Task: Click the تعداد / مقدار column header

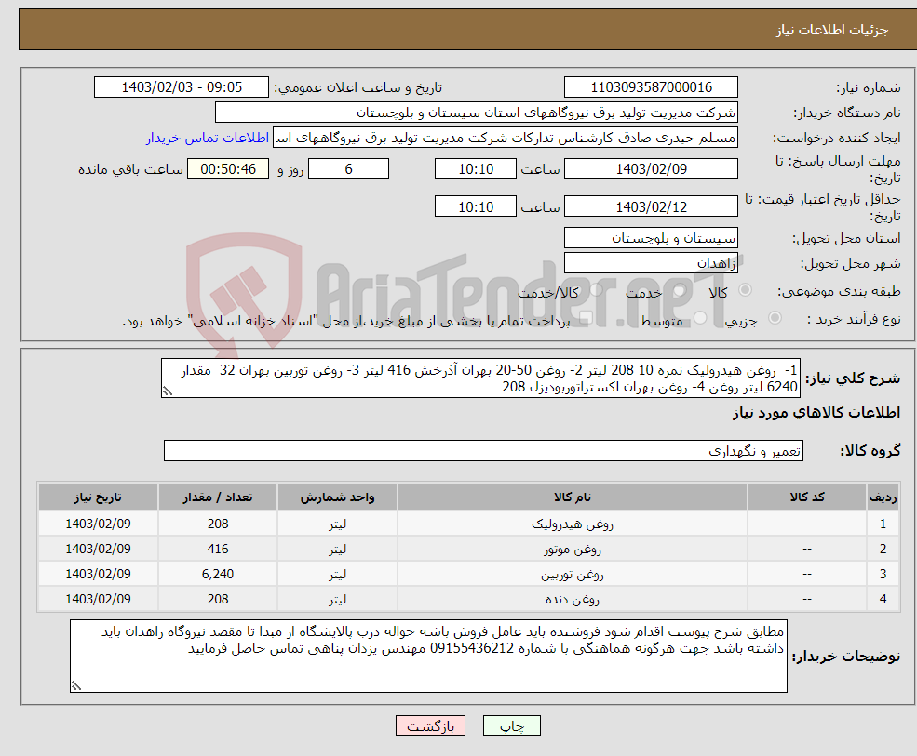Action: (218, 497)
